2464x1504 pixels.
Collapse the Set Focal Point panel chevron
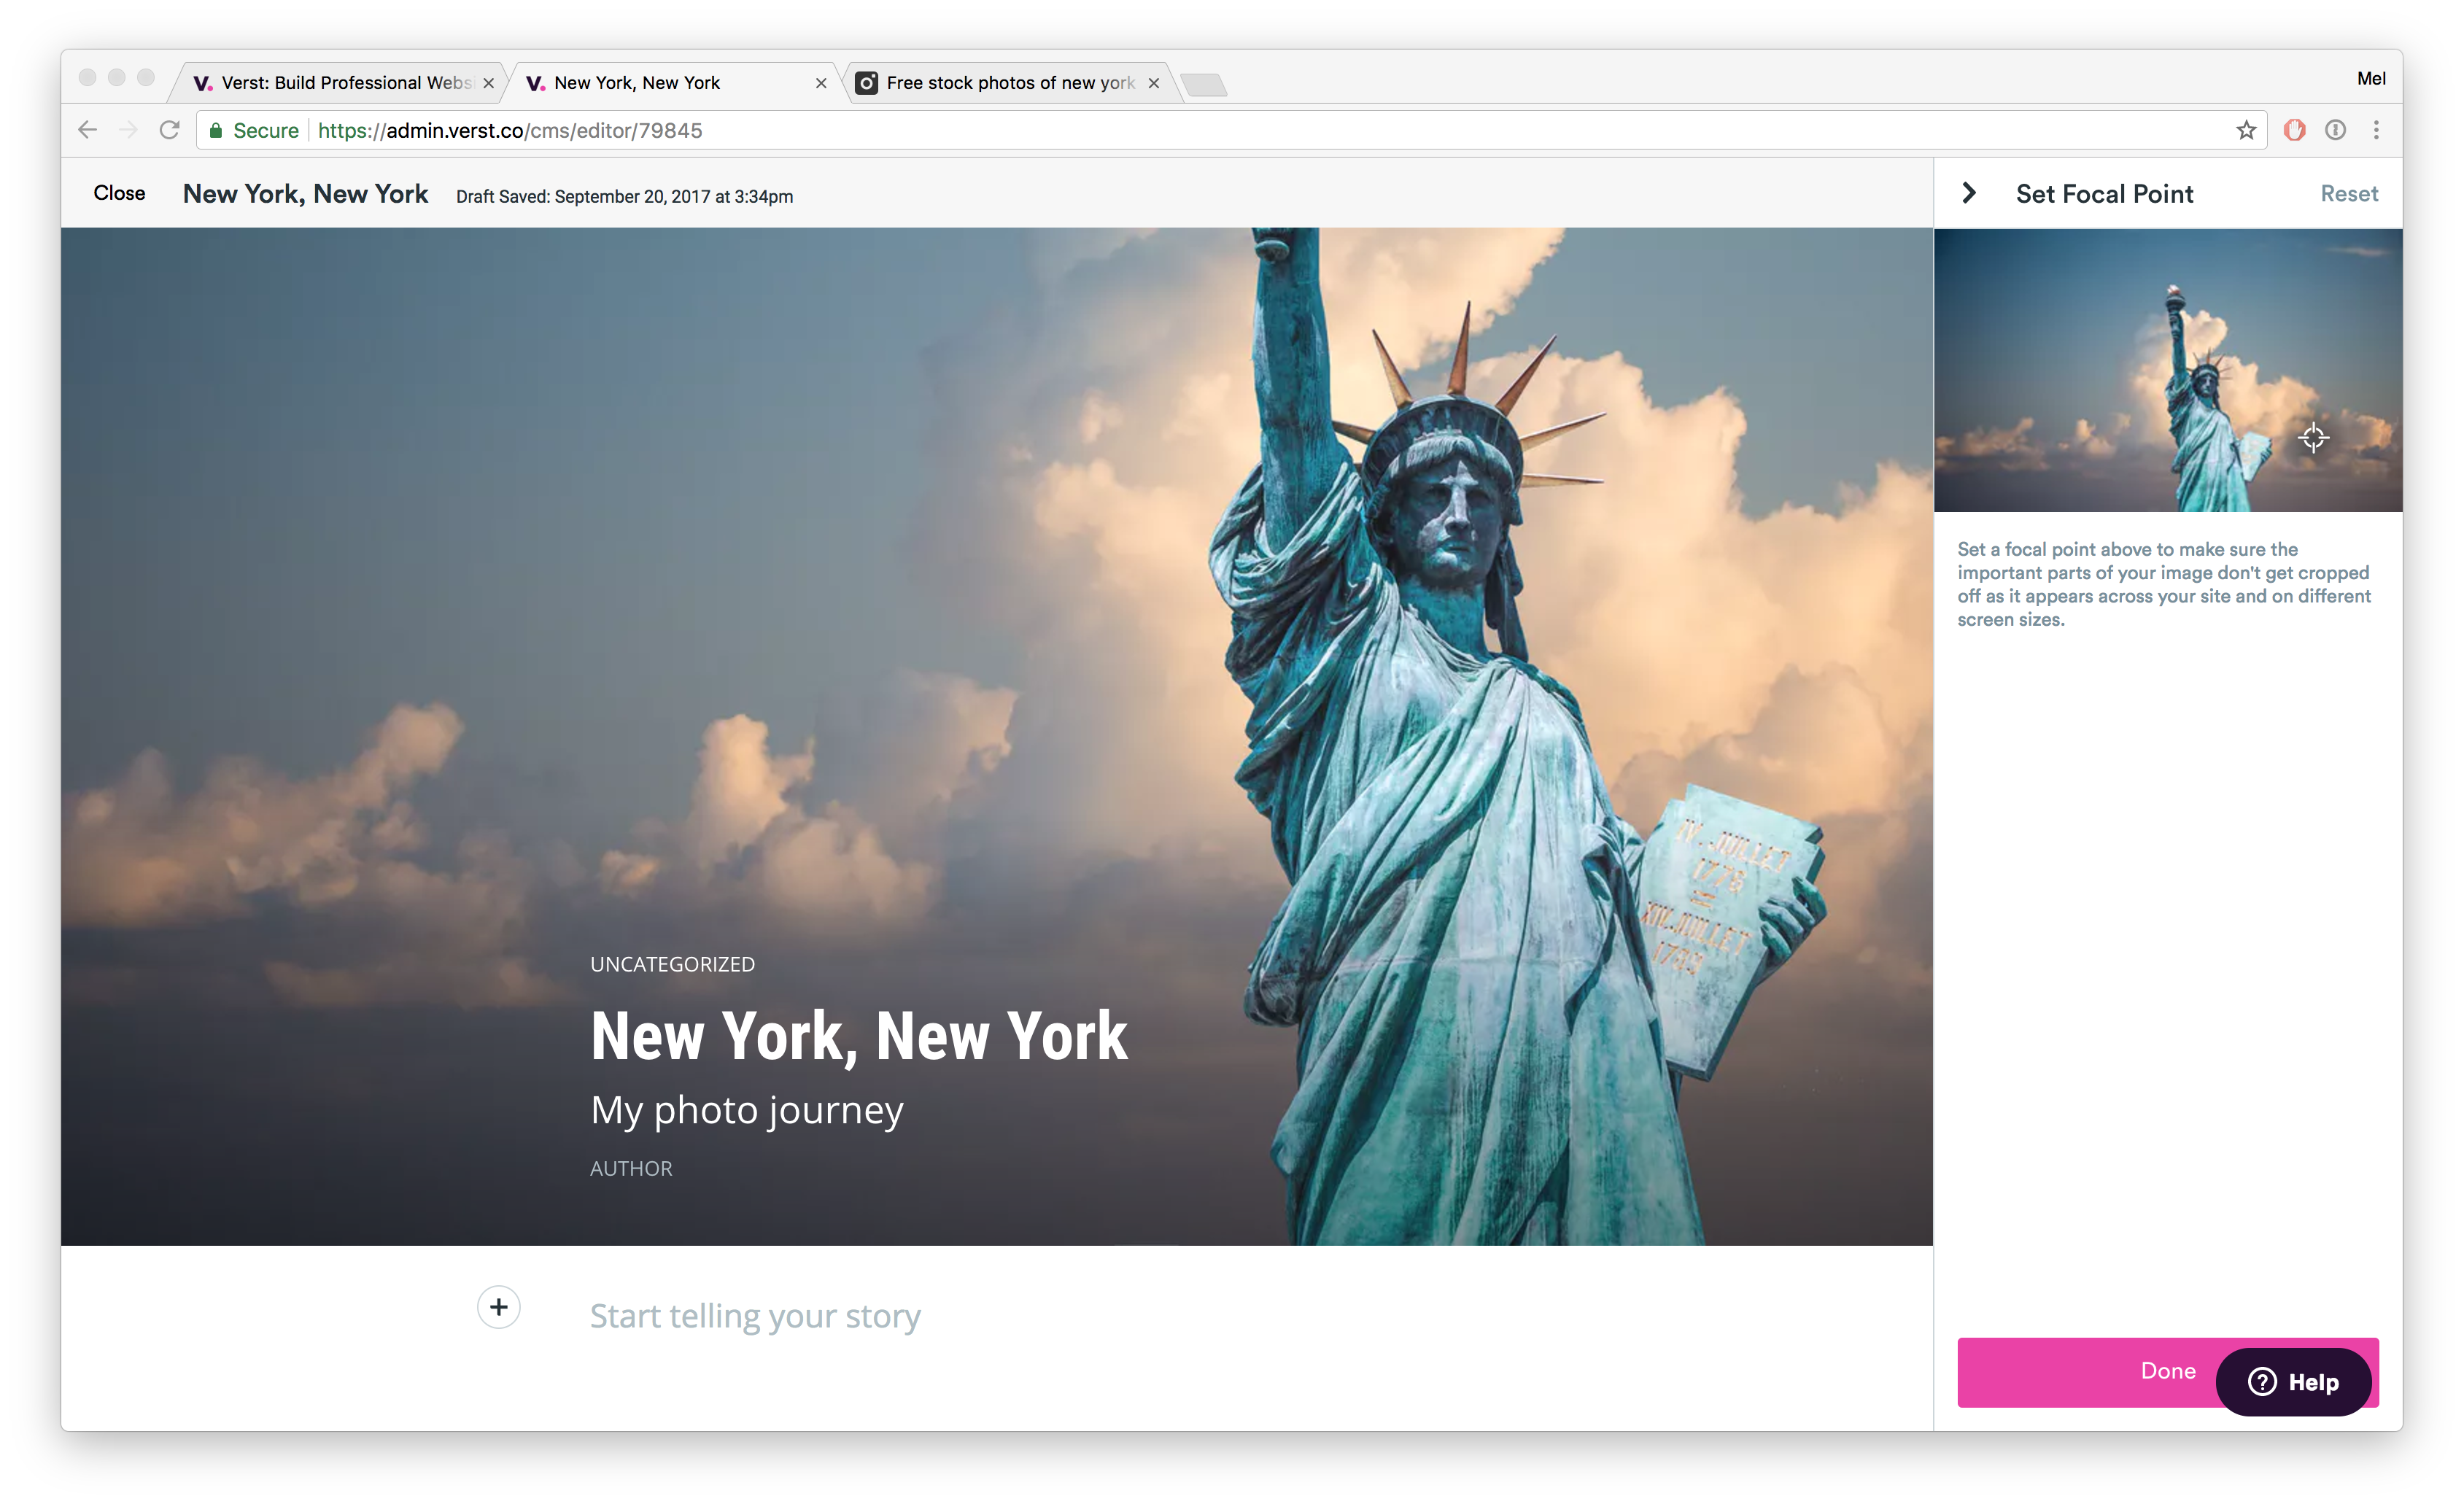(x=1968, y=193)
